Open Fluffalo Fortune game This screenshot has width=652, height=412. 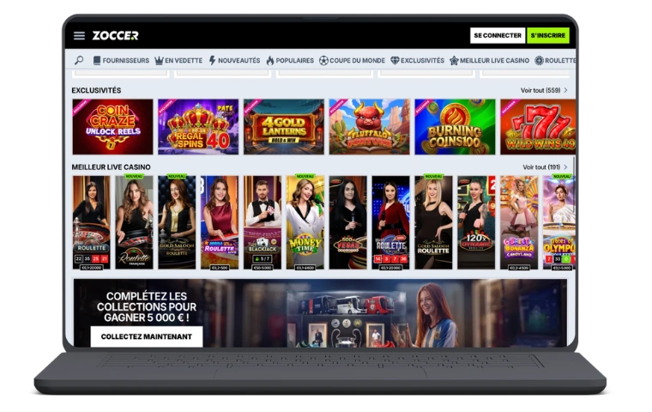tap(369, 126)
